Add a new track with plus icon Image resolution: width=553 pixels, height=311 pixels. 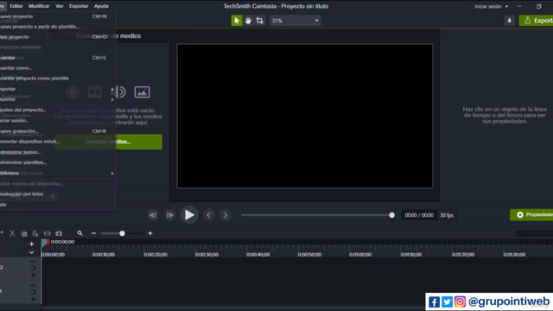31,244
